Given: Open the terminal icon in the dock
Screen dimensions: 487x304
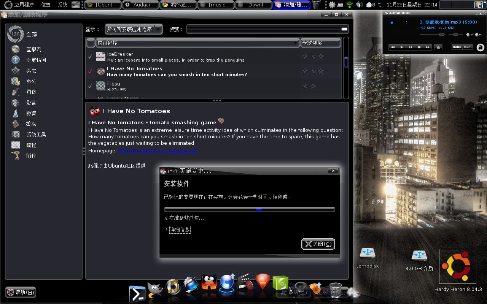Looking at the screenshot, I should pos(137,293).
